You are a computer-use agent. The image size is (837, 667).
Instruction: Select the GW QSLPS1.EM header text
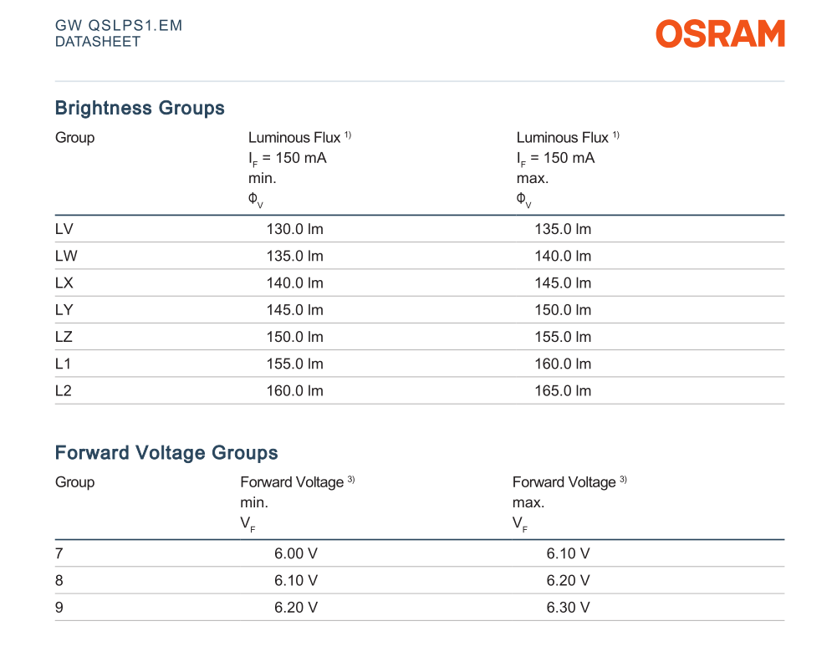[x=119, y=26]
